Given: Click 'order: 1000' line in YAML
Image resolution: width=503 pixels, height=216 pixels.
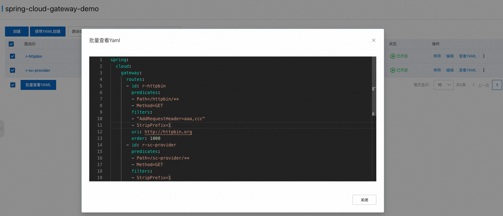Looking at the screenshot, I should (x=146, y=139).
